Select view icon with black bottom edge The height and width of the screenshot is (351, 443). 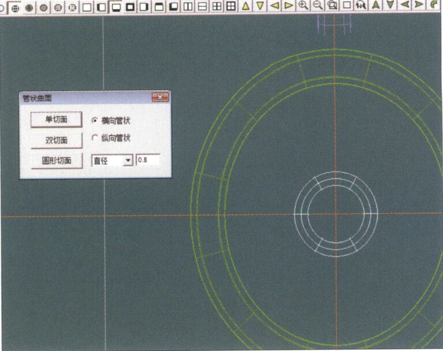point(115,7)
